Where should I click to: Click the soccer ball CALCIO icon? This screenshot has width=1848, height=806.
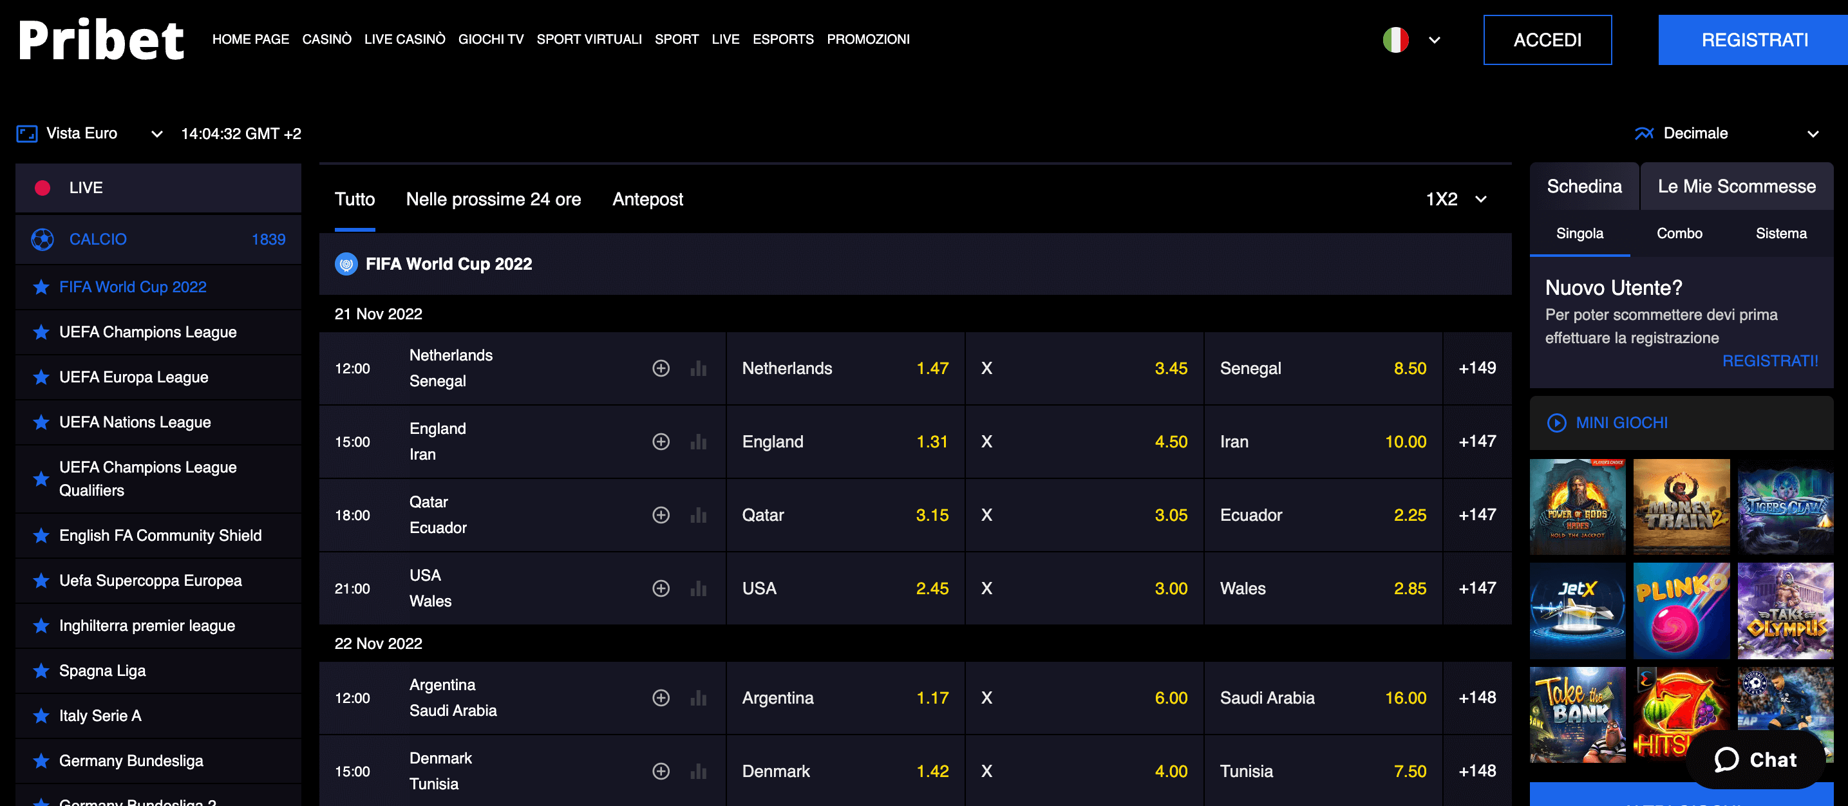pos(42,239)
